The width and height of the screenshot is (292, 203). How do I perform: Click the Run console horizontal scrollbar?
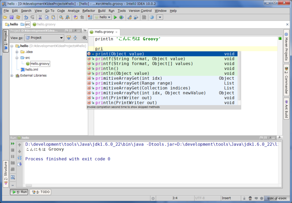tap(29, 185)
